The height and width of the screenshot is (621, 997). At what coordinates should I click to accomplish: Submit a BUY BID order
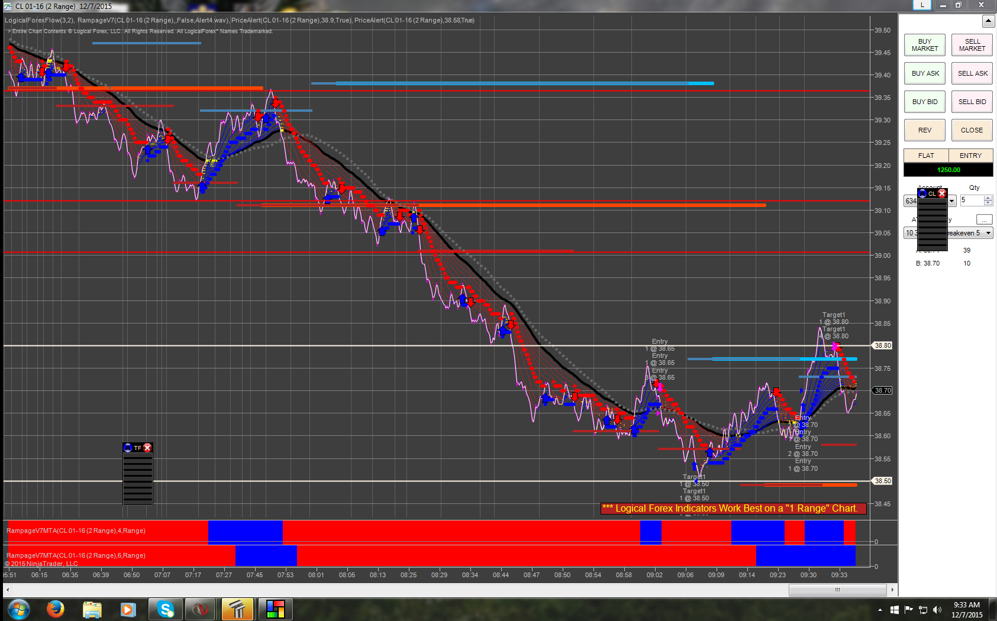924,102
